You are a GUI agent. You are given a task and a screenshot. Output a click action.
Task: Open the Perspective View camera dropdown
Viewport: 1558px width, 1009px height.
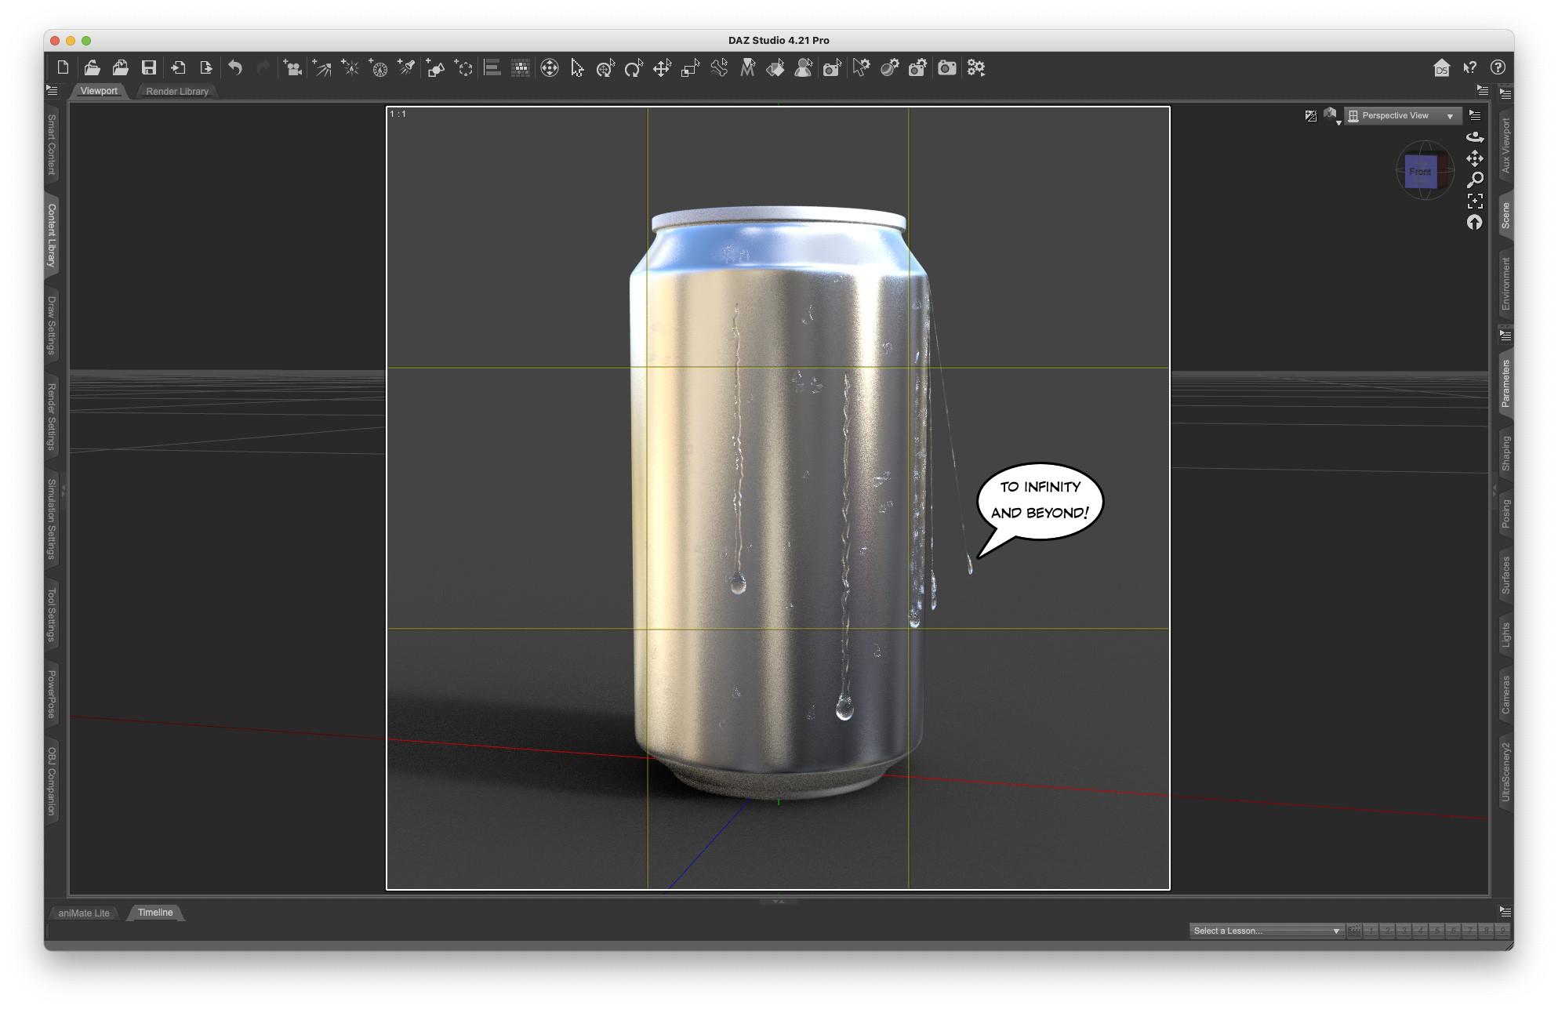click(1402, 116)
